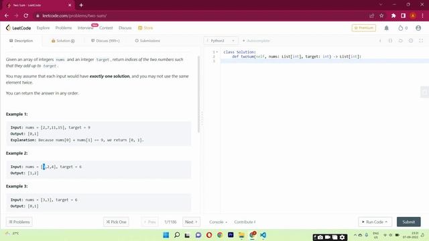
Task: Open the Discuss navigation item
Action: [x=125, y=28]
